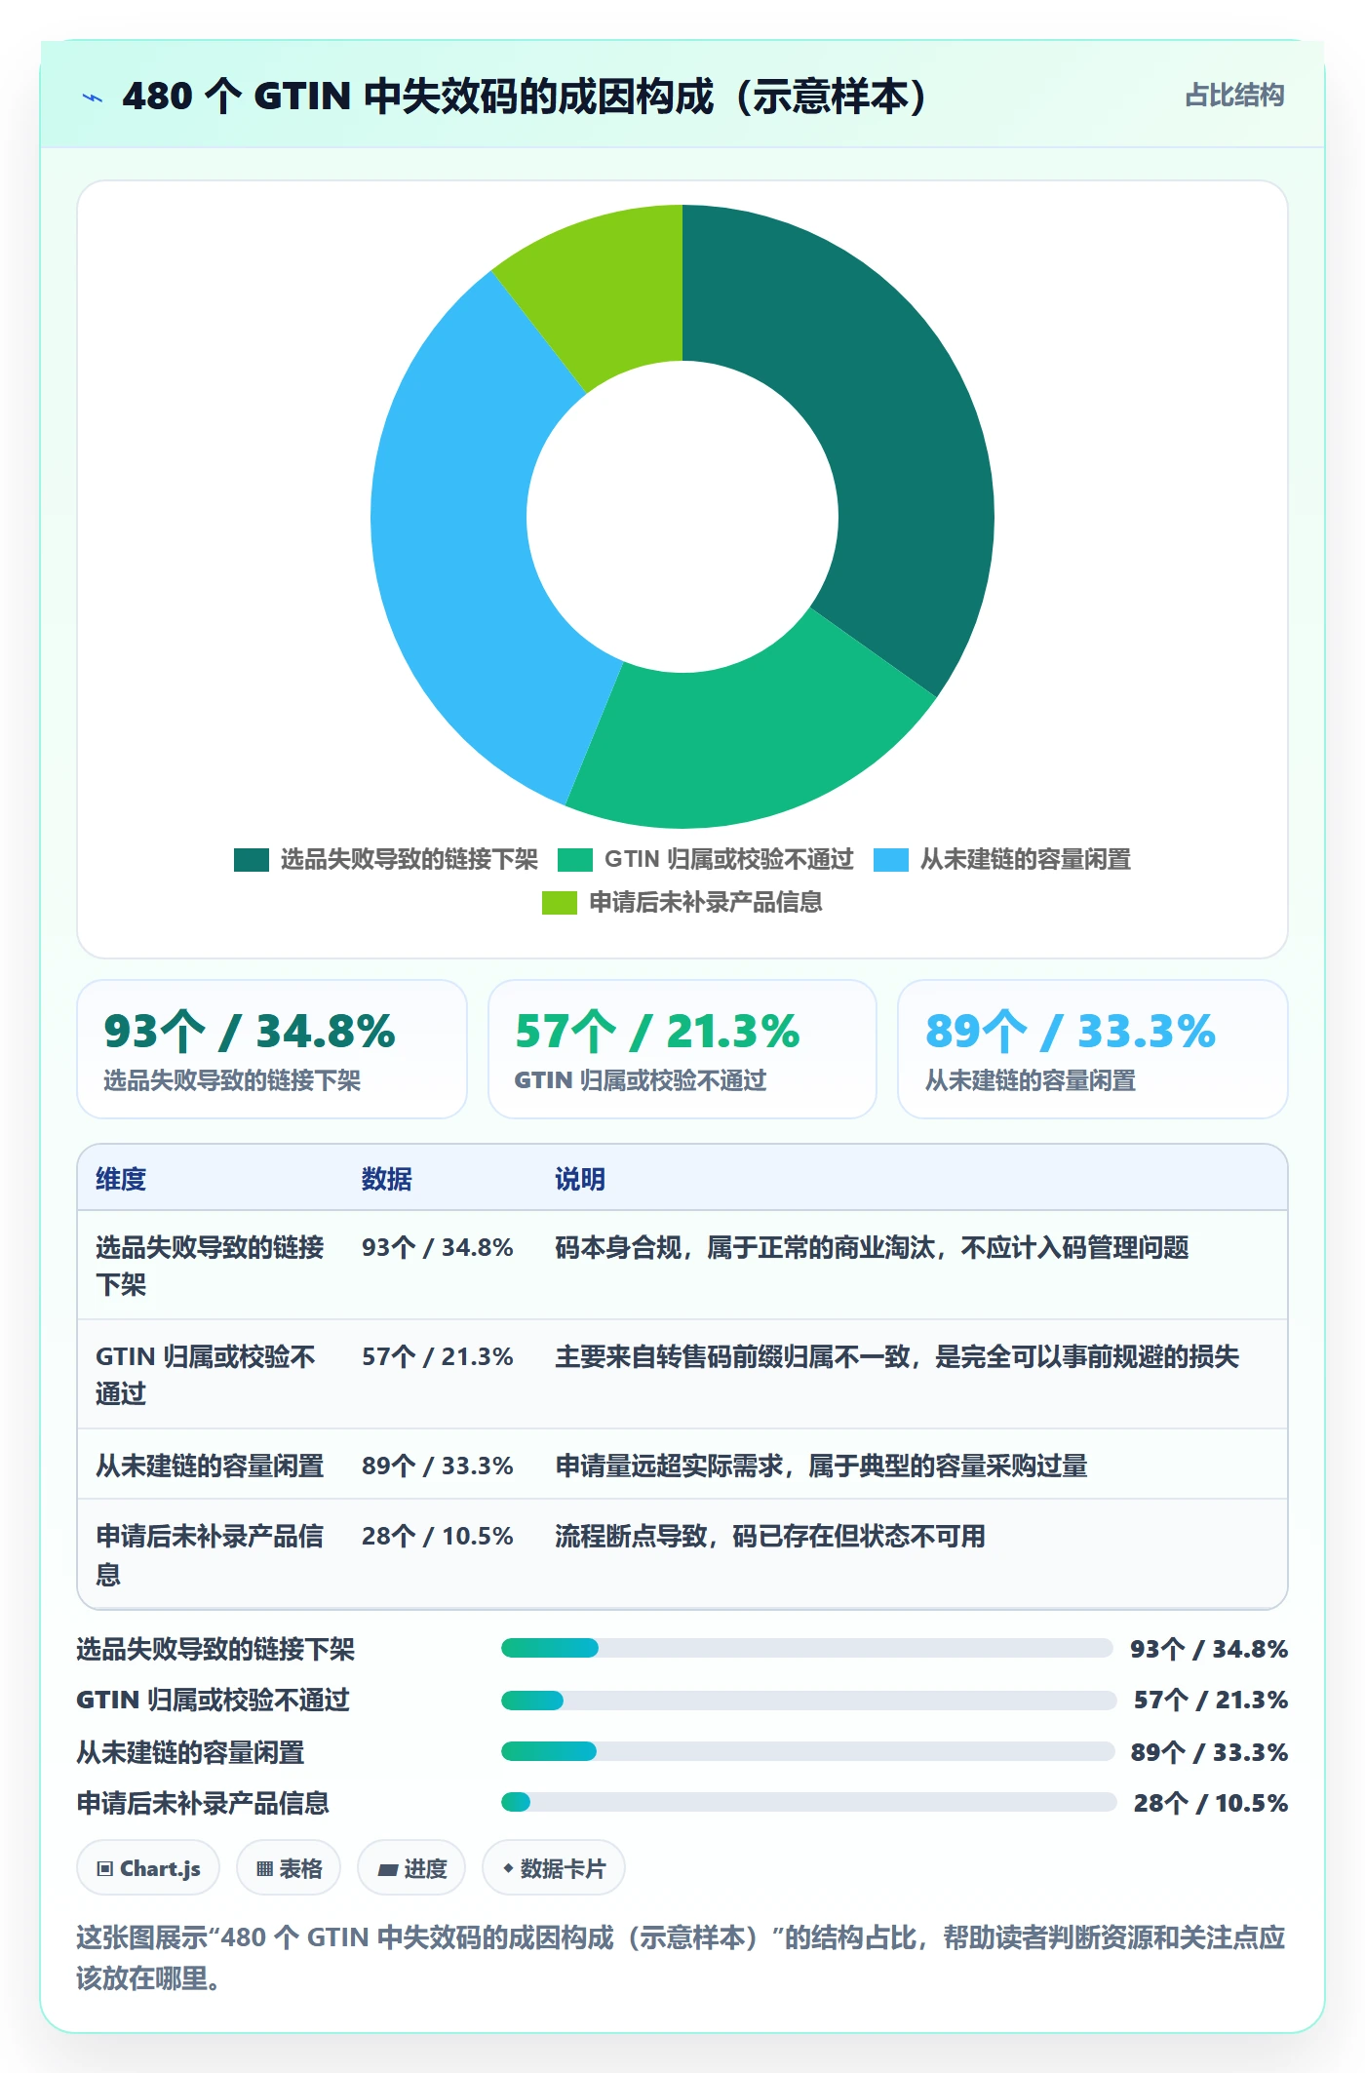
Task: Toggle legend item 选品失败导致的链接下架
Action: [x=386, y=859]
